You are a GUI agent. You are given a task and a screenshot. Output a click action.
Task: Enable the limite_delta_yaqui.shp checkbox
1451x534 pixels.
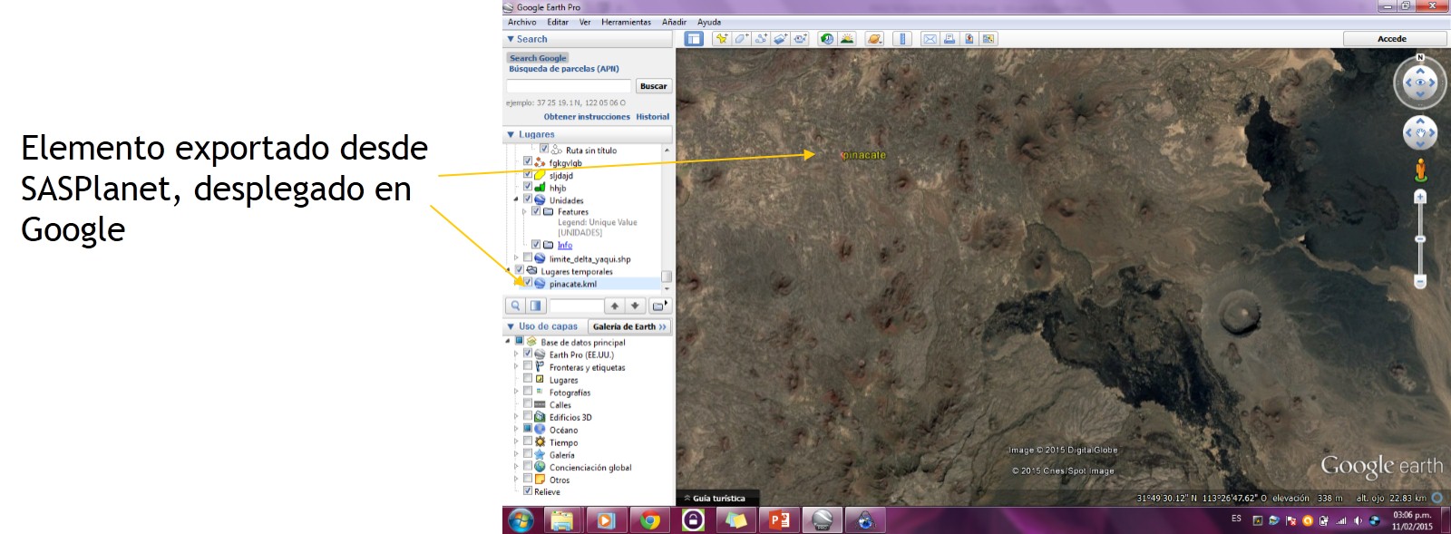pyautogui.click(x=528, y=257)
